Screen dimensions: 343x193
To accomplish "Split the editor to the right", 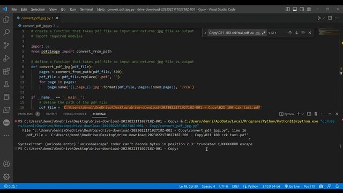I will point(330,18).
